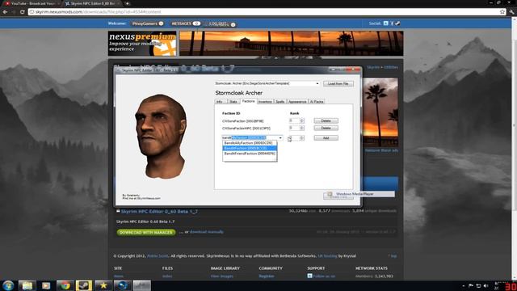This screenshot has width=517, height=291.
Task: Expand the faction combo box arrow
Action: [x=280, y=138]
